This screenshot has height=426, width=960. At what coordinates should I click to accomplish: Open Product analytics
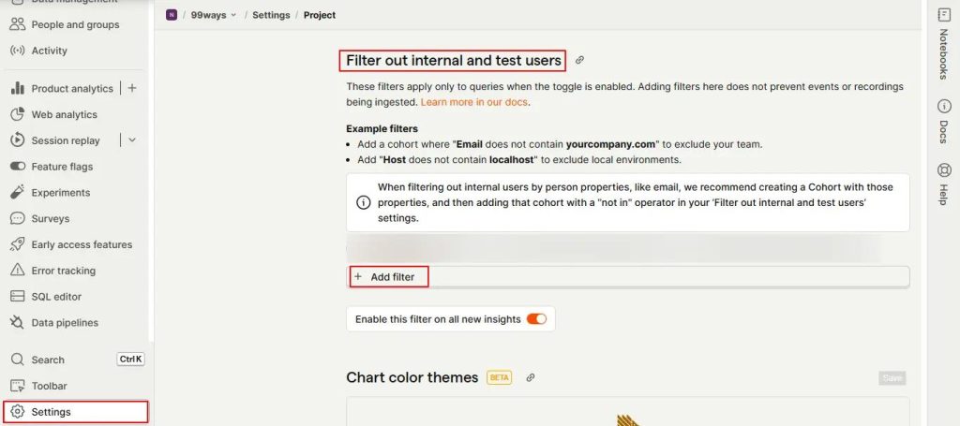pos(72,89)
